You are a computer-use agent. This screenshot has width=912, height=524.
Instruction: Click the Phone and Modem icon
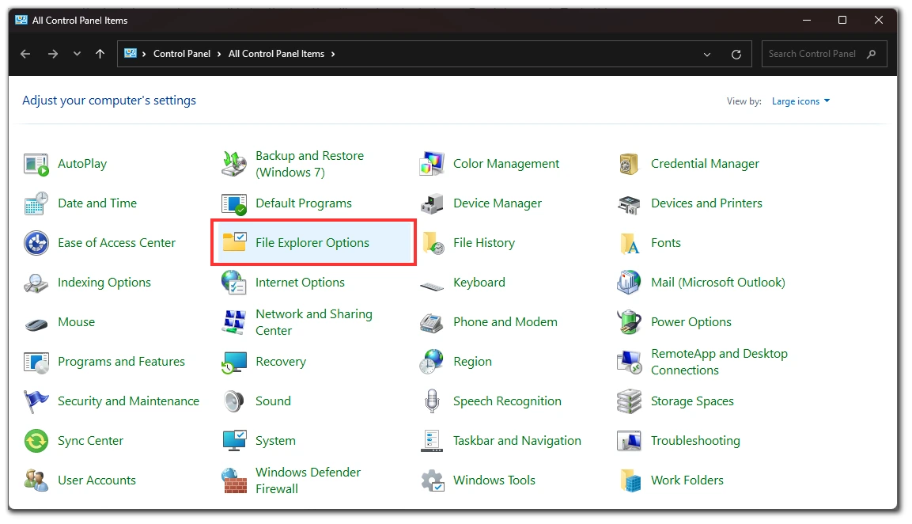point(432,322)
